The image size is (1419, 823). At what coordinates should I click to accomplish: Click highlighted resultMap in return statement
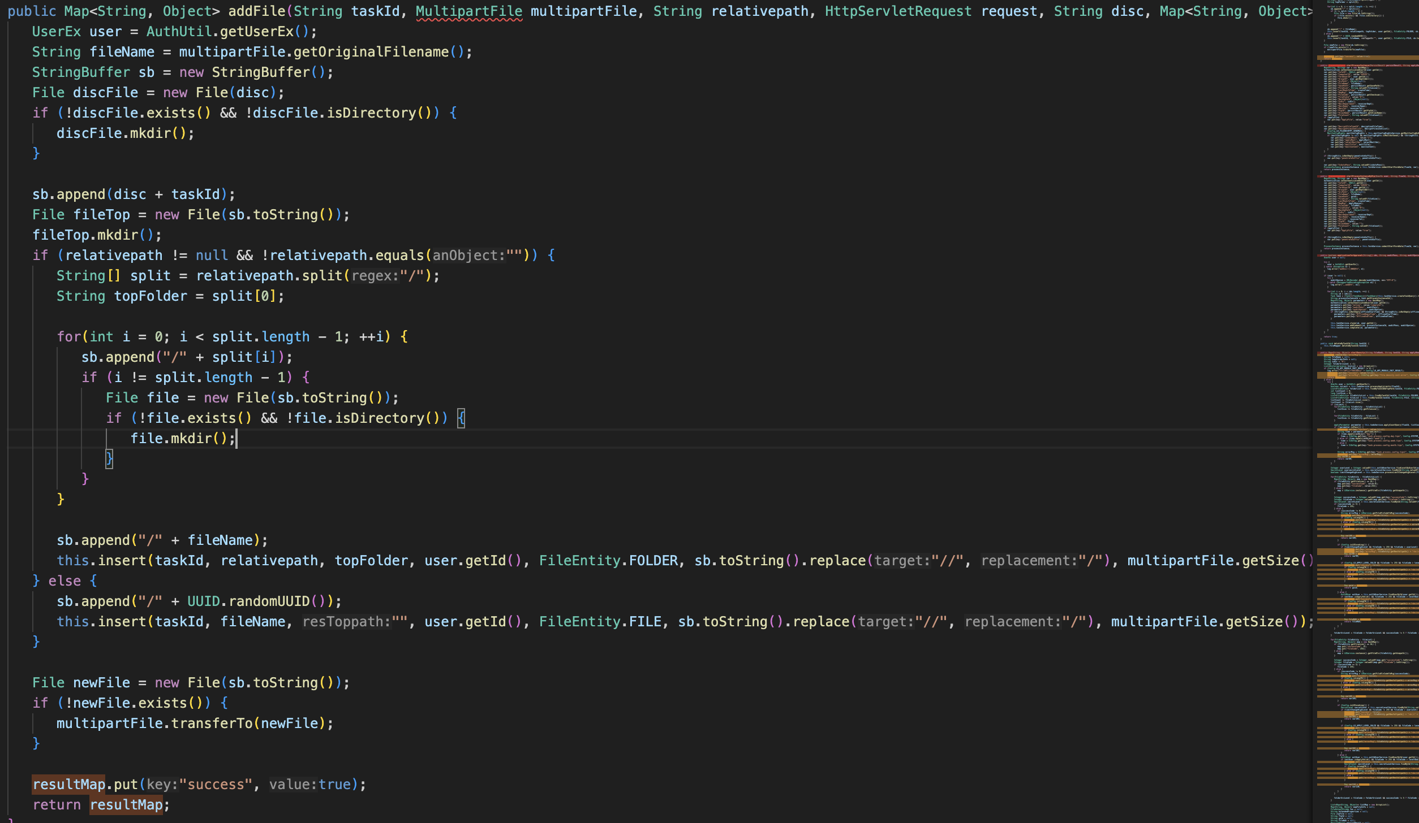coord(126,804)
